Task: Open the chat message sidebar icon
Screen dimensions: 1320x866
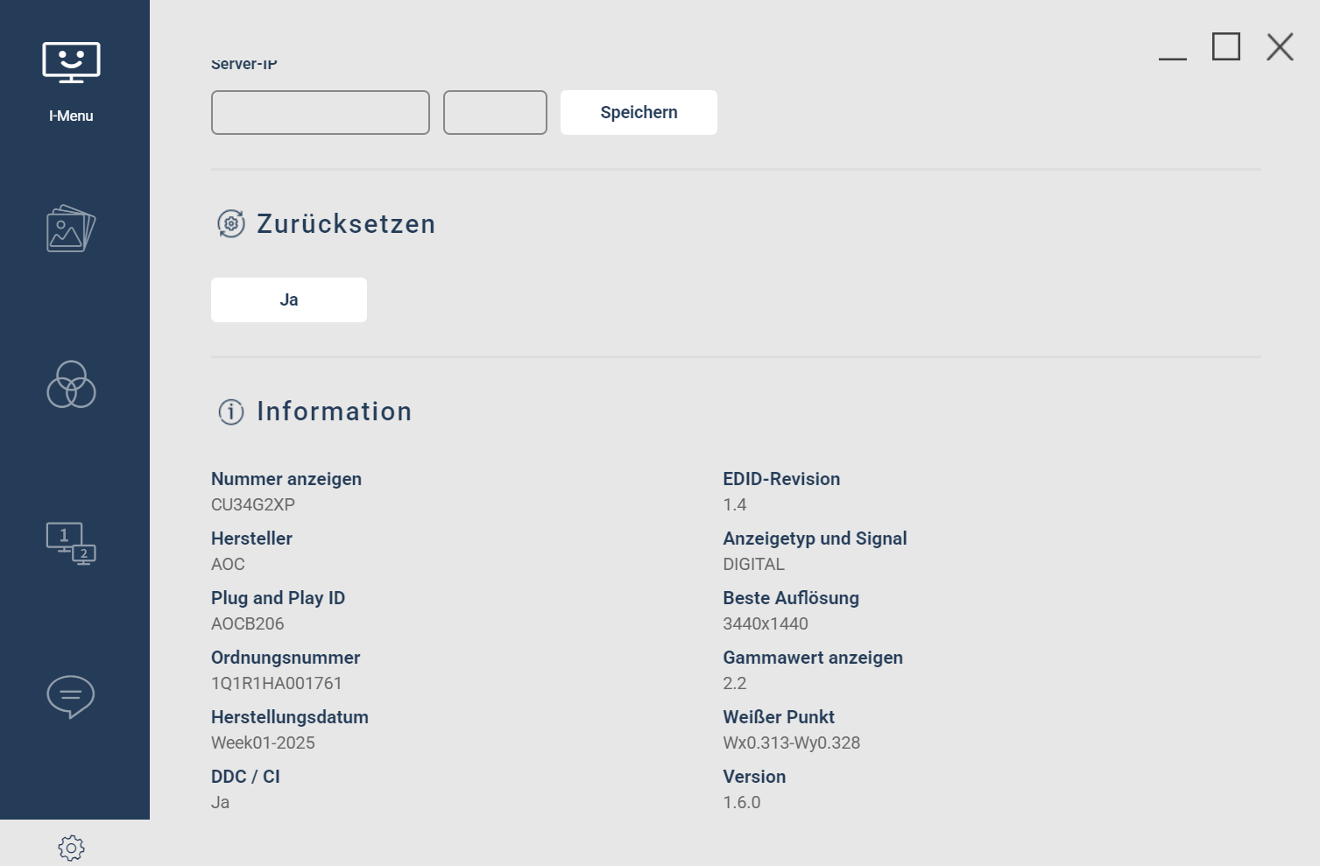Action: pos(71,697)
